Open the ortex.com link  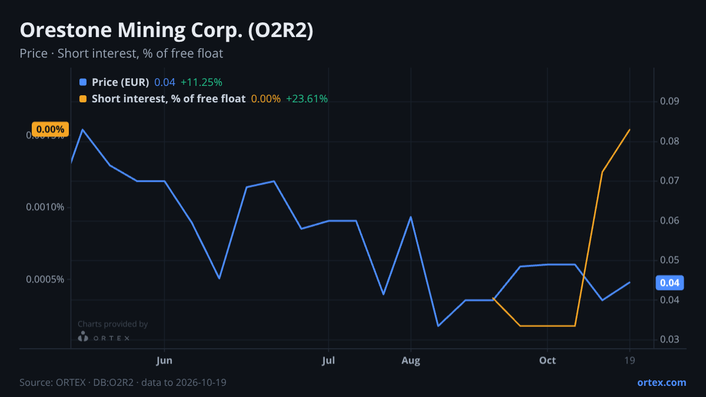(661, 382)
